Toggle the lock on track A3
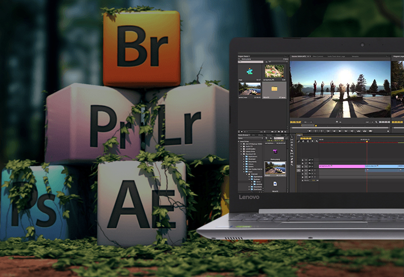The width and height of the screenshot is (404, 277). [x=302, y=177]
